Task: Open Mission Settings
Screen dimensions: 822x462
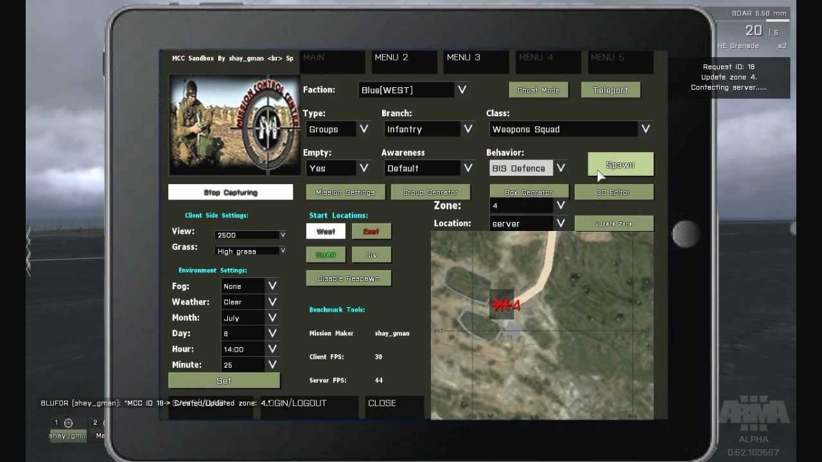Action: [x=345, y=192]
